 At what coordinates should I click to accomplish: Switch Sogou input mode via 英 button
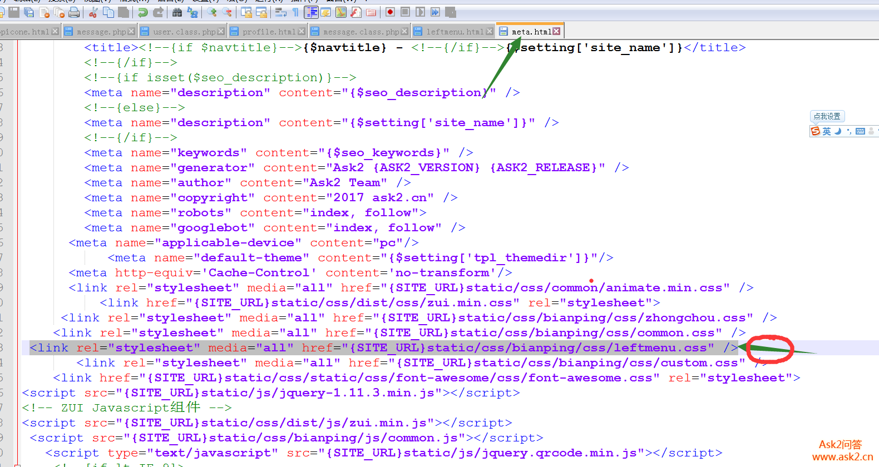coord(827,131)
